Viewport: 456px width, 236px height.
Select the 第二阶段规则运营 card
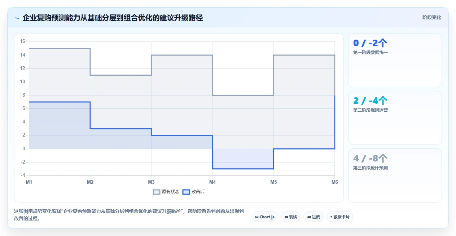click(x=395, y=118)
